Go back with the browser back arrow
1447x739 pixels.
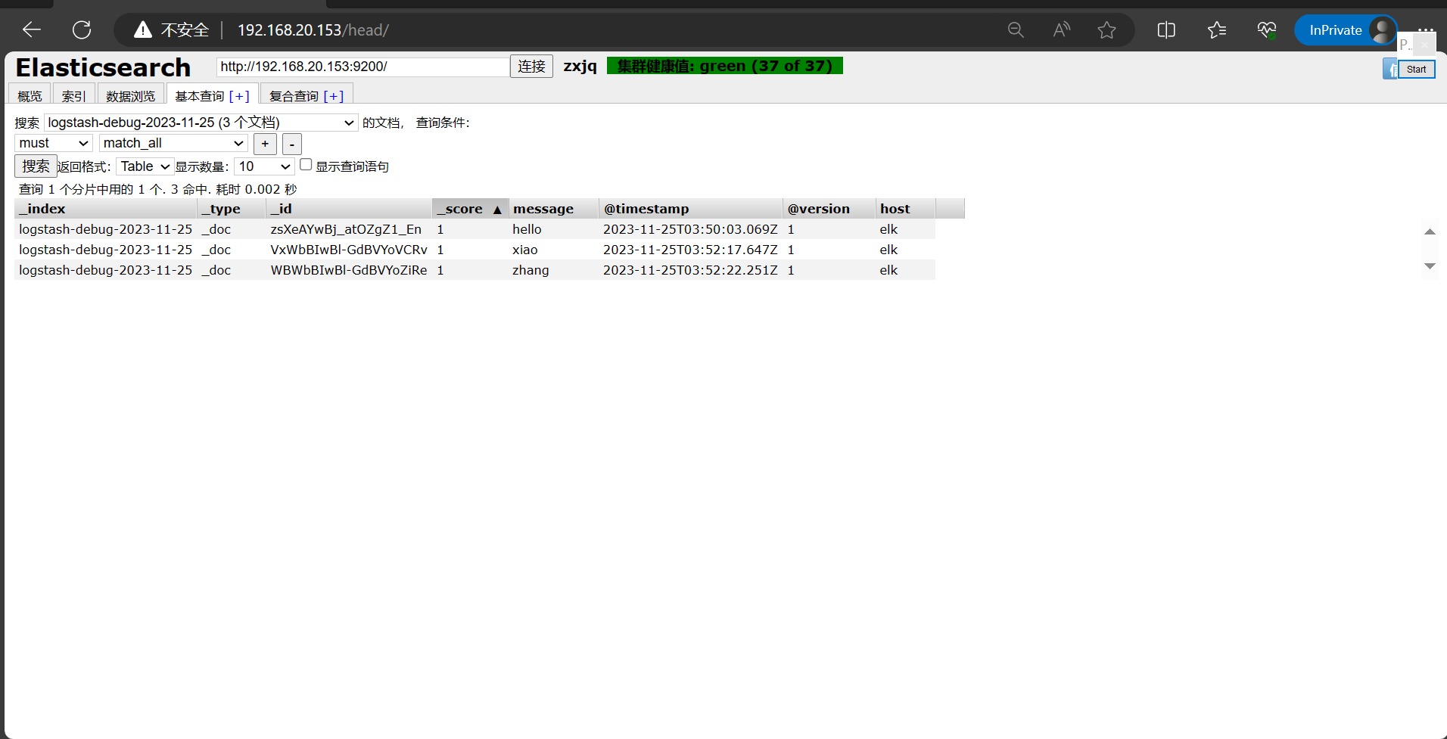tap(32, 29)
